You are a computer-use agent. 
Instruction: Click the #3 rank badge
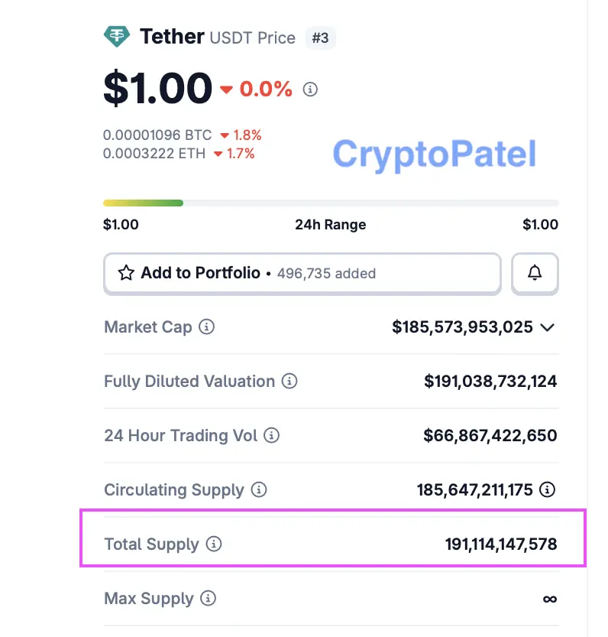click(320, 37)
